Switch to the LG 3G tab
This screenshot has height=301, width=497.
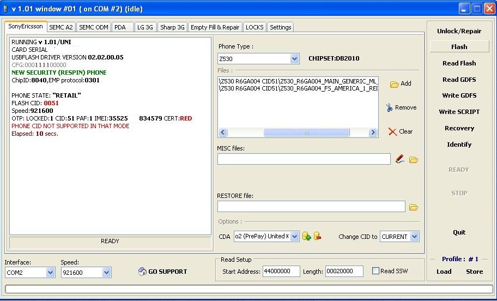point(145,27)
